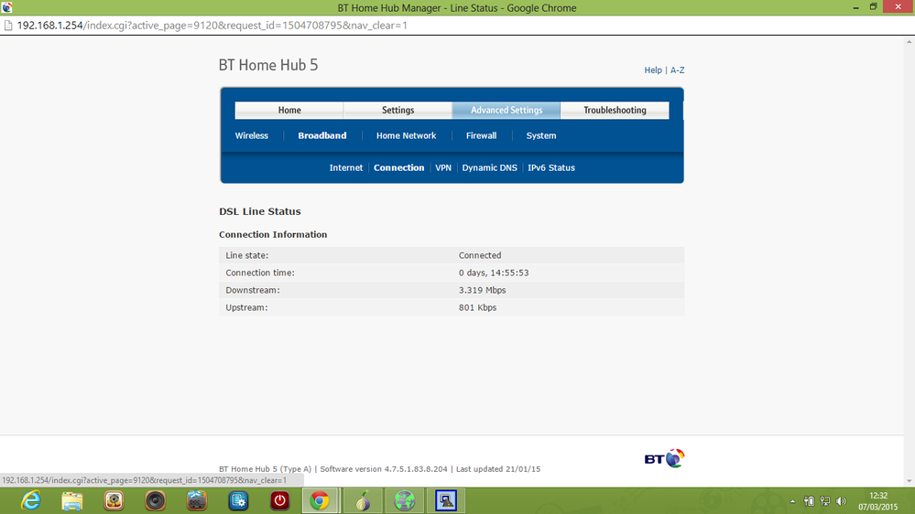Click the Help link
Screen dimensions: 915x514
point(653,70)
